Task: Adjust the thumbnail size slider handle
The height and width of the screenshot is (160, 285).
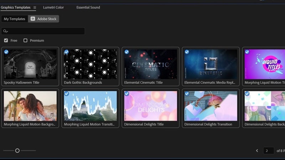Action: [17, 150]
